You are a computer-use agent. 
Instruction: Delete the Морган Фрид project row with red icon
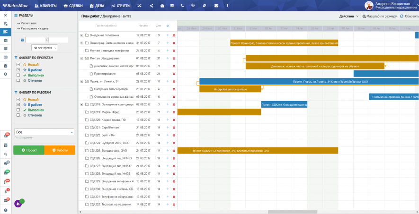[174, 112]
